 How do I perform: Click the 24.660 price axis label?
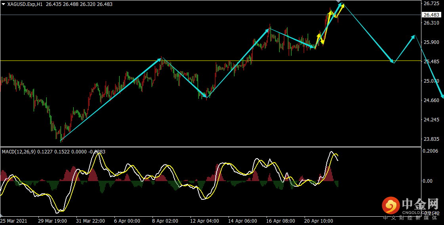tap(431, 100)
